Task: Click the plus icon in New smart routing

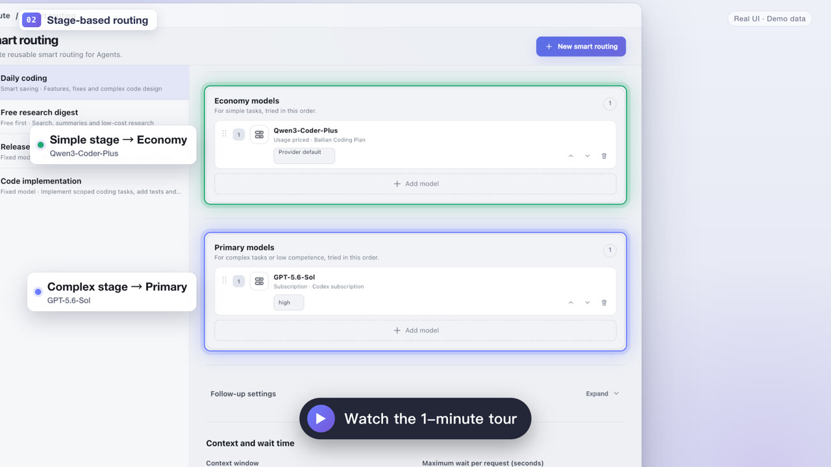Action: (549, 47)
